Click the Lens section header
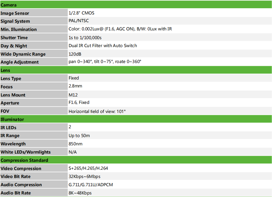The height and width of the screenshot is (197, 272). click(x=136, y=70)
